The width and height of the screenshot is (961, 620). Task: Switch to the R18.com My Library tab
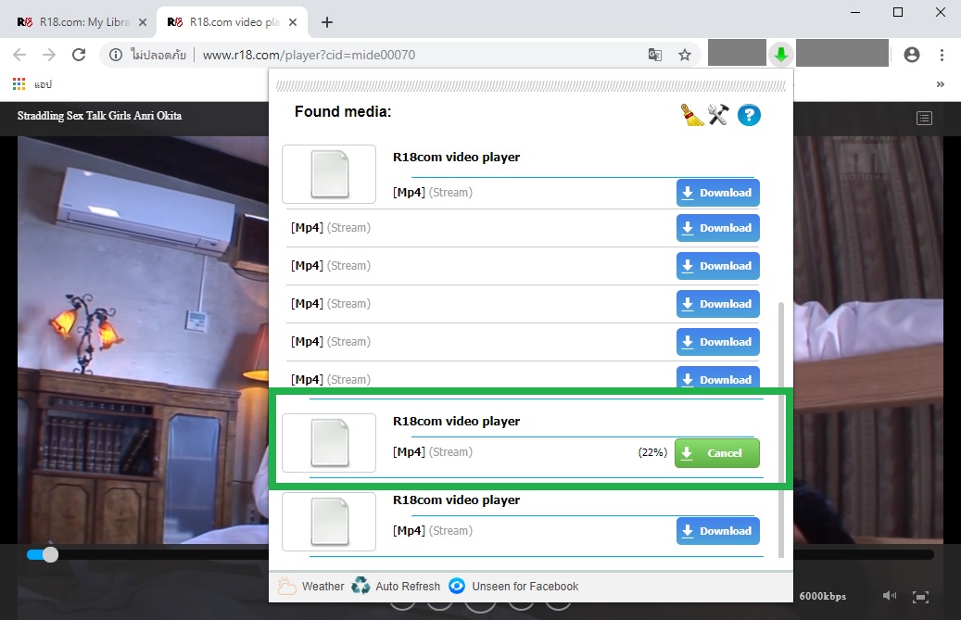(82, 22)
